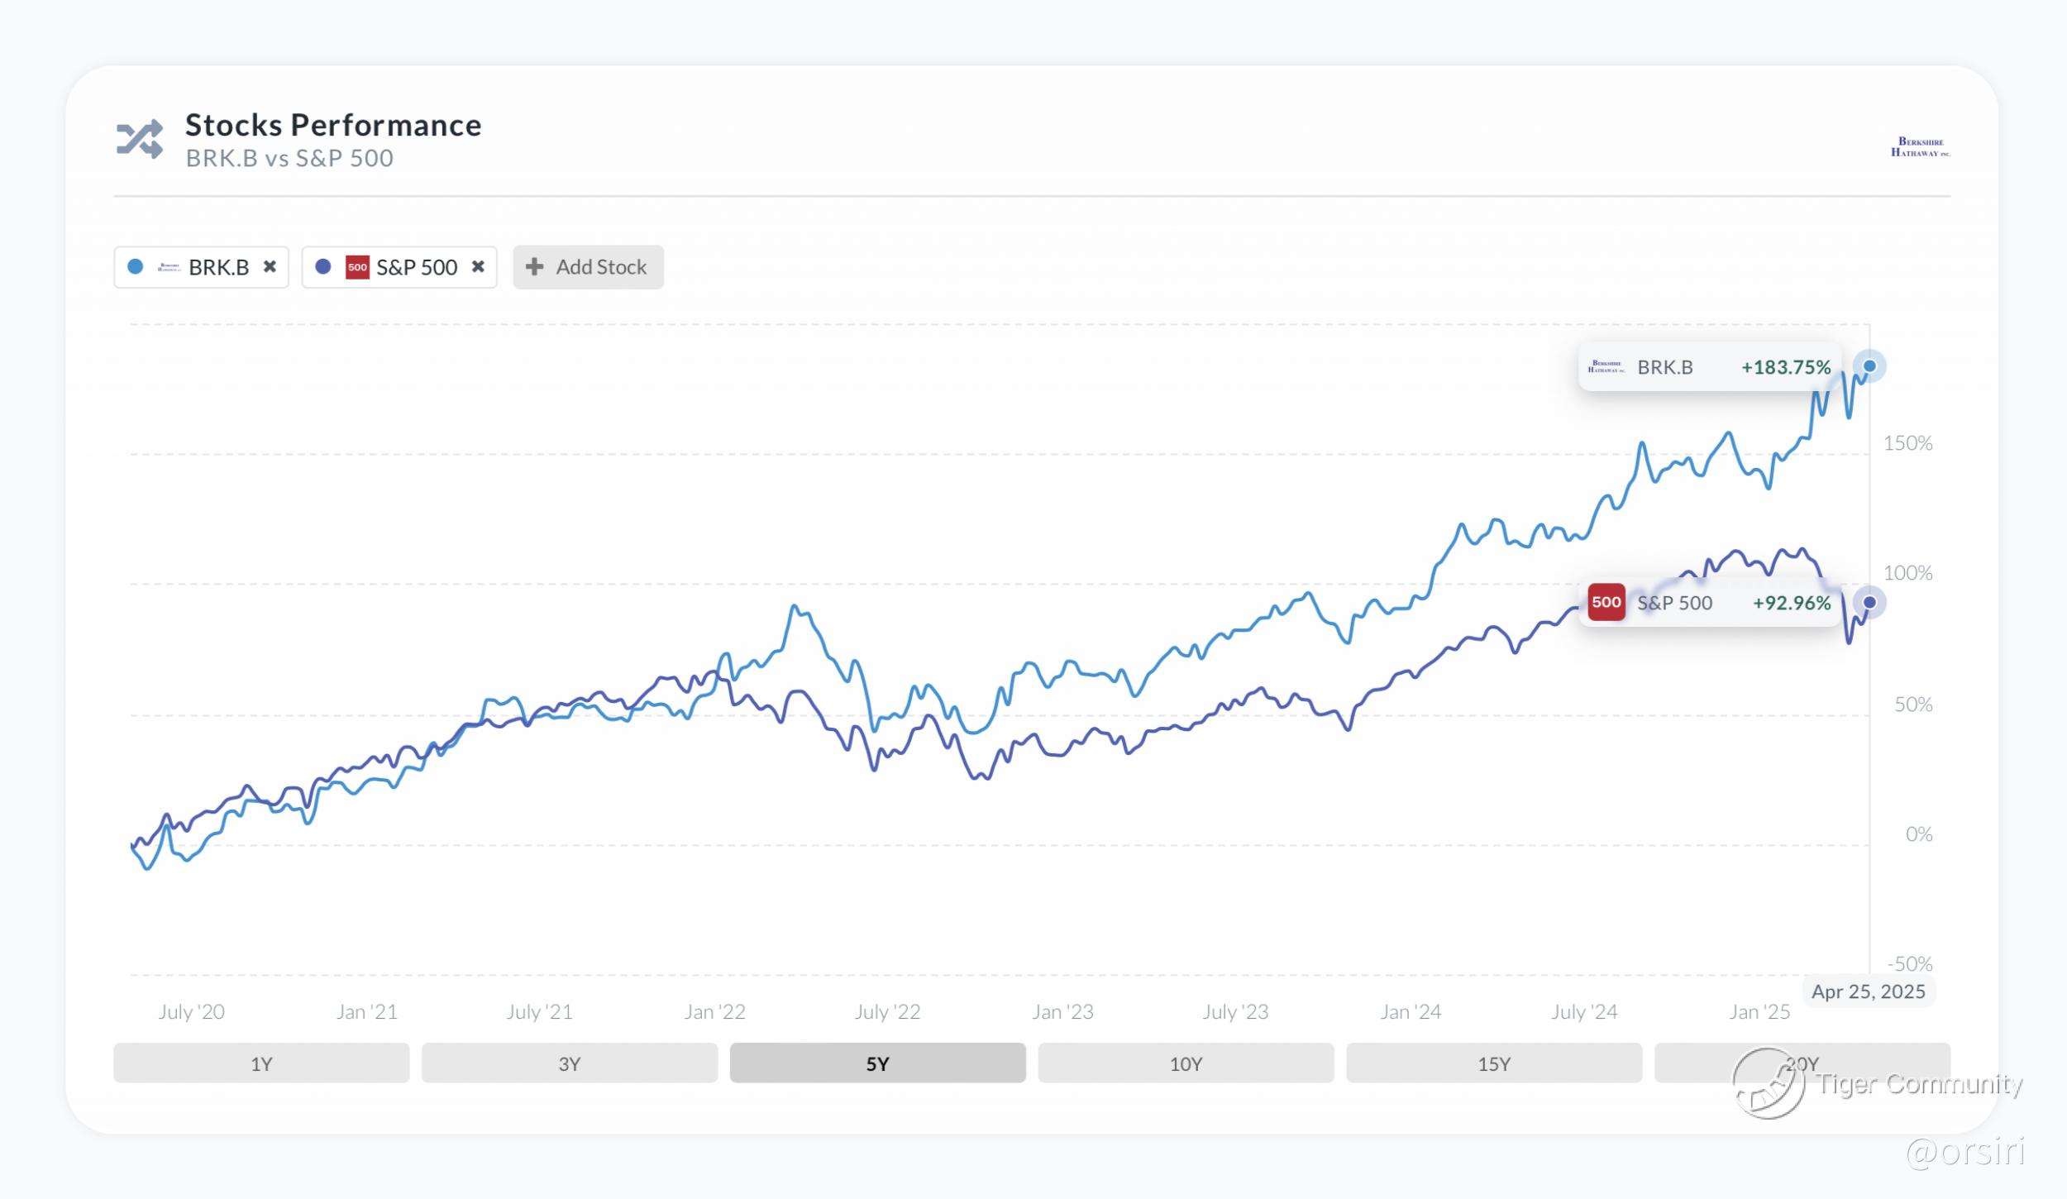Click the Jan '21 axis label

coord(367,1012)
